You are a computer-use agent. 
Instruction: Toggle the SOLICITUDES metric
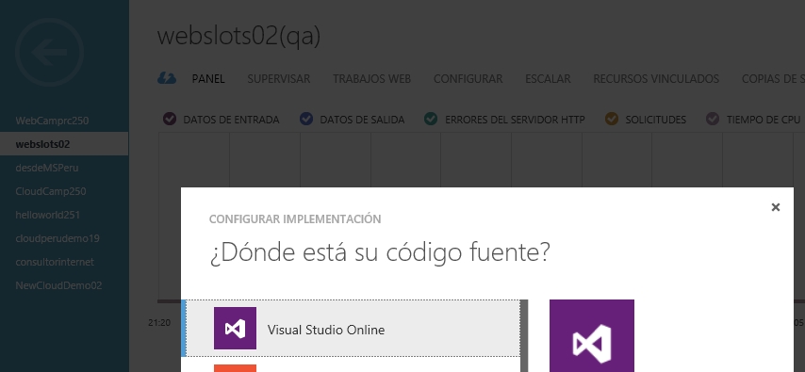pyautogui.click(x=612, y=119)
